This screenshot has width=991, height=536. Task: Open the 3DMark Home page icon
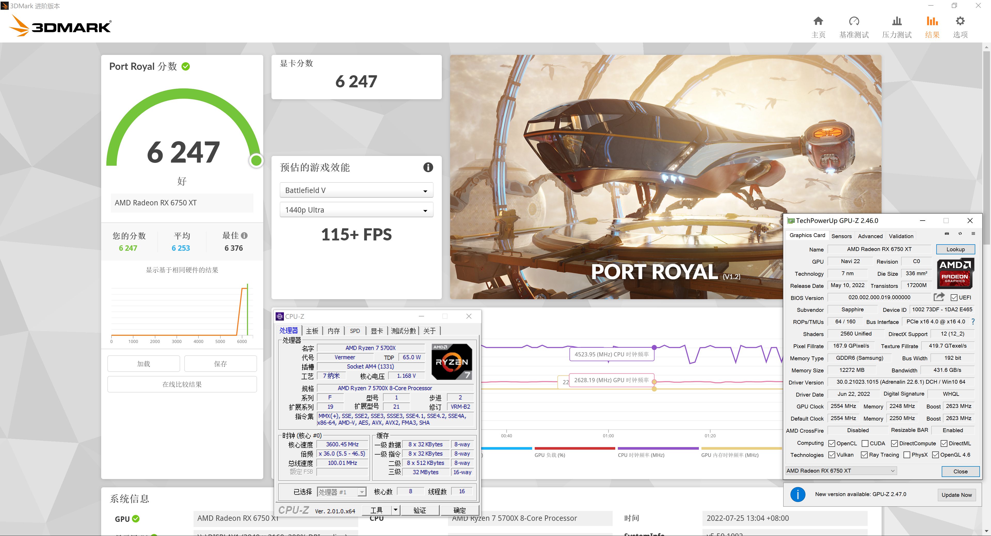(818, 21)
